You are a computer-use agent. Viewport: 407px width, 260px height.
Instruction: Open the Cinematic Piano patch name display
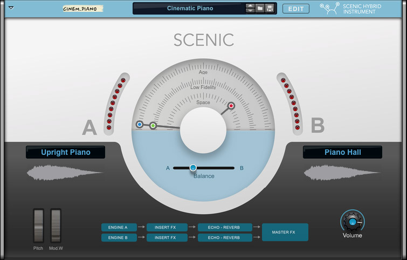(x=190, y=8)
